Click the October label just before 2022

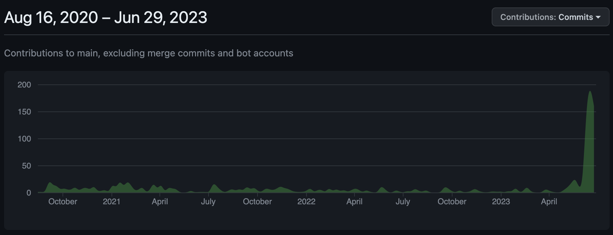click(257, 202)
